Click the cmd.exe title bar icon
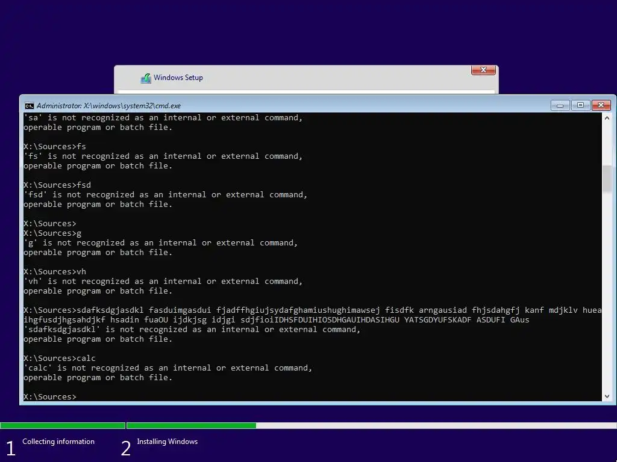Image resolution: width=617 pixels, height=462 pixels. pyautogui.click(x=29, y=106)
